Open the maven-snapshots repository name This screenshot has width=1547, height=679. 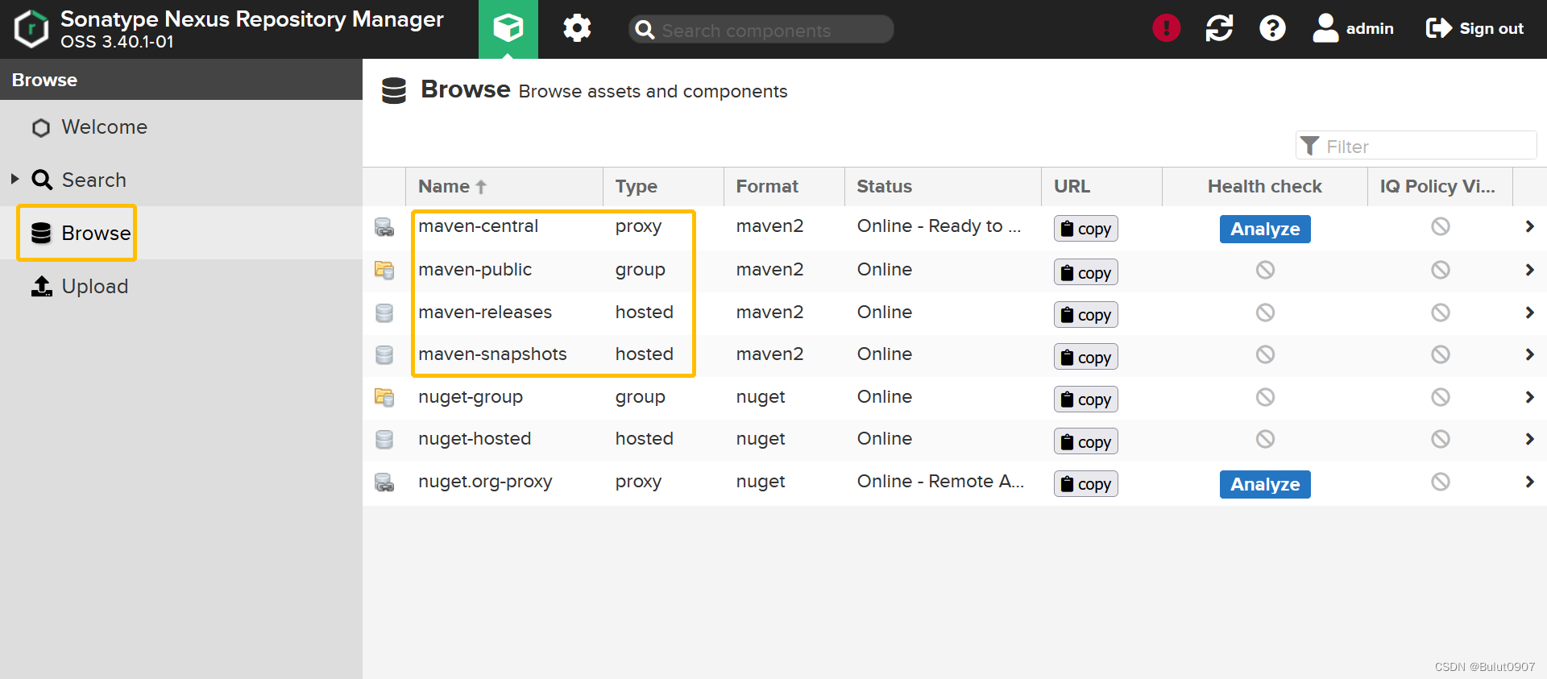tap(492, 354)
